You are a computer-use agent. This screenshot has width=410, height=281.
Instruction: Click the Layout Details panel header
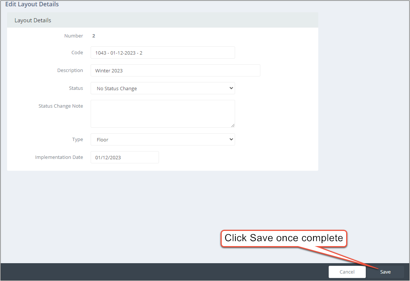pos(163,20)
